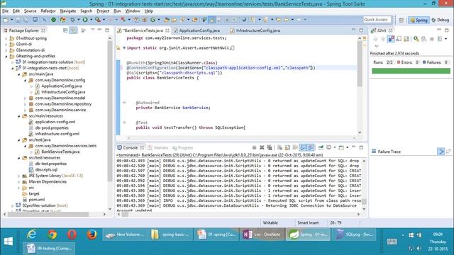Open the Run button dropdown arrow
454x255 pixels.
coord(91,20)
